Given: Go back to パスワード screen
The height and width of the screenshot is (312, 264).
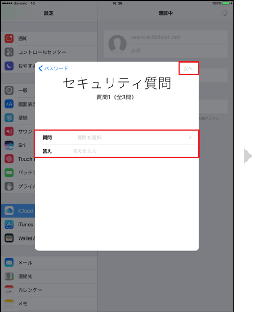Looking at the screenshot, I should (x=54, y=68).
